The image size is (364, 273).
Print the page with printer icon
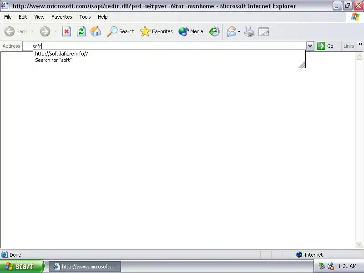249,31
